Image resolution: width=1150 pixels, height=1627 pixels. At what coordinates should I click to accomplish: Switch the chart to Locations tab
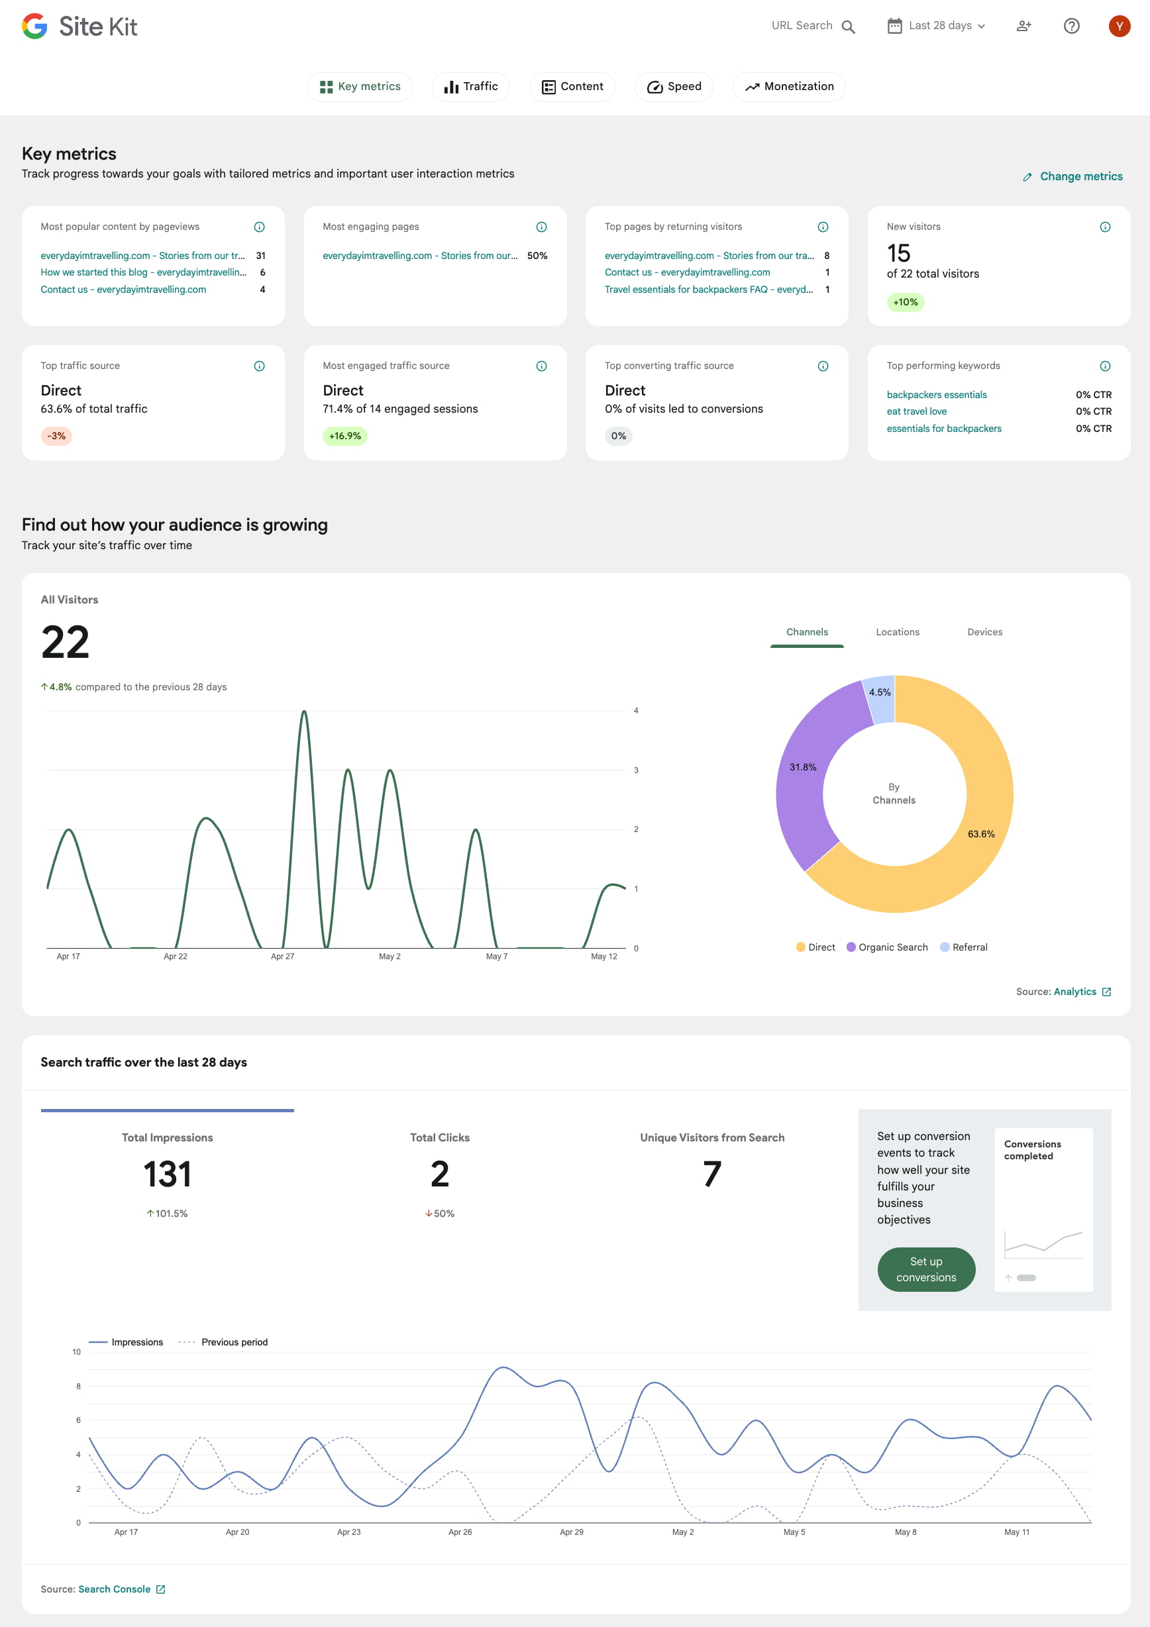tap(897, 632)
